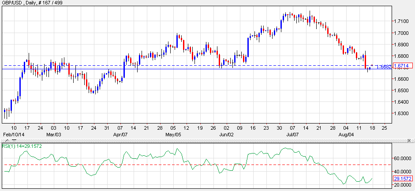
Task: Click the 1.7100 price axis label
Action: pos(401,21)
